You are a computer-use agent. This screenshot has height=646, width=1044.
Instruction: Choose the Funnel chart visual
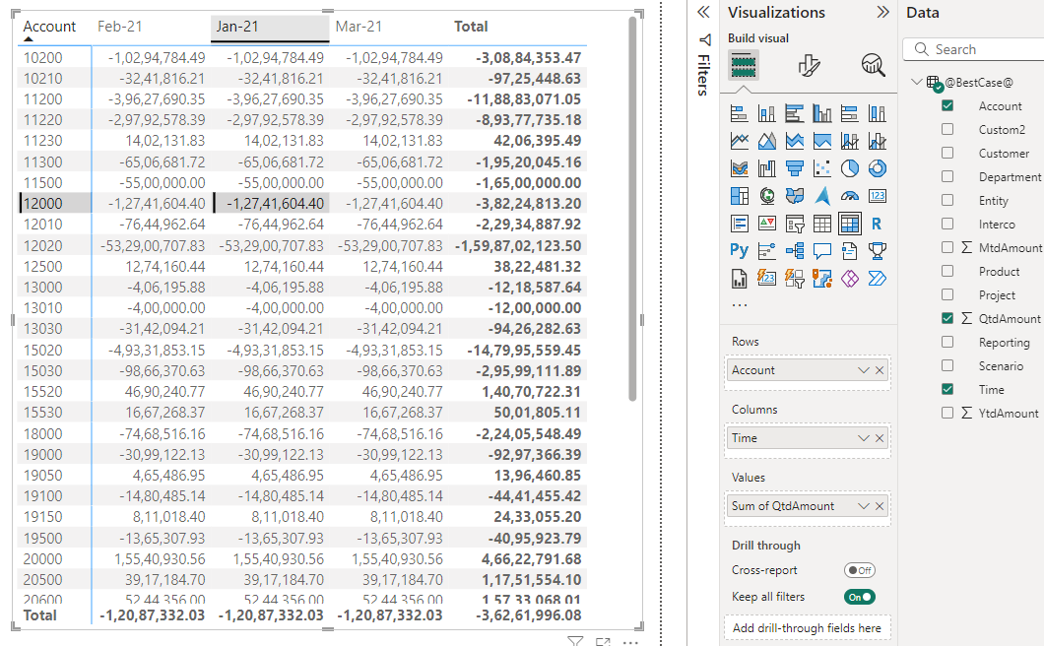795,168
